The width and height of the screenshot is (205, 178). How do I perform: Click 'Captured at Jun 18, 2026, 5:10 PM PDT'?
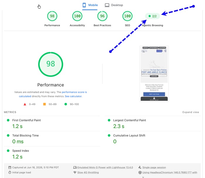point(35,167)
